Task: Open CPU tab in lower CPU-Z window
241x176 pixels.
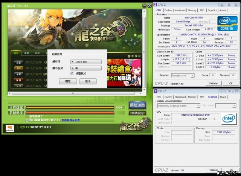Action: [x=159, y=97]
